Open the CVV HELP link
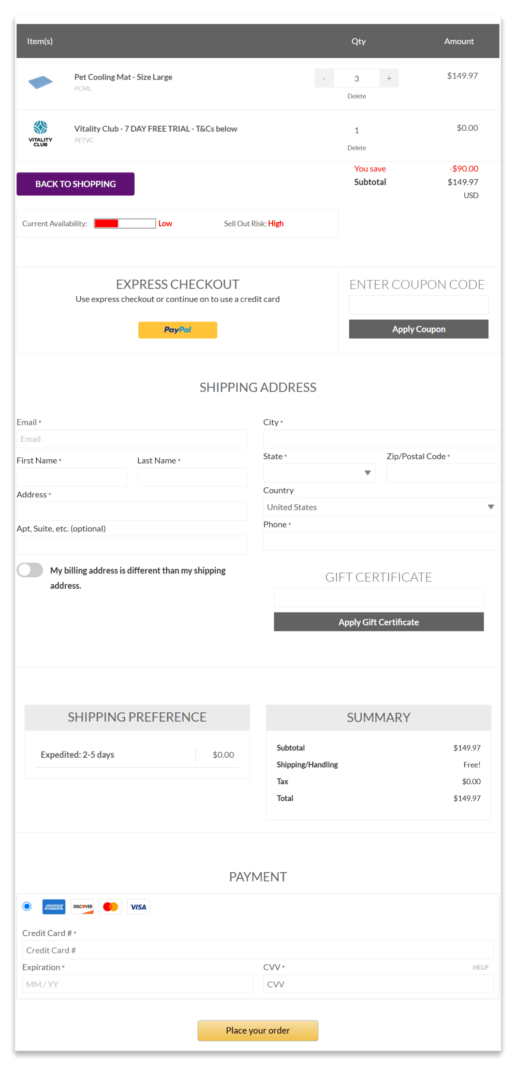The image size is (516, 1066). [x=480, y=967]
